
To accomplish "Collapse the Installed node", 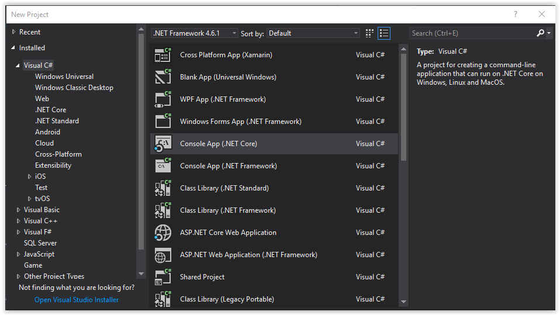I will pos(13,47).
